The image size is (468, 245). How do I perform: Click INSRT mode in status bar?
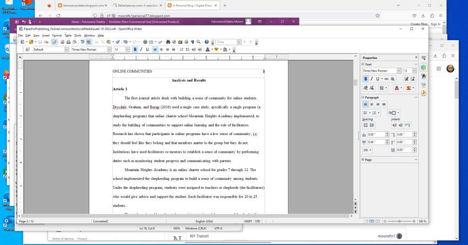click(x=248, y=221)
